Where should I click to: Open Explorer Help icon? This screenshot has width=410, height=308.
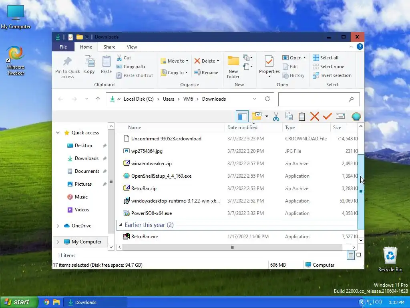click(x=360, y=47)
